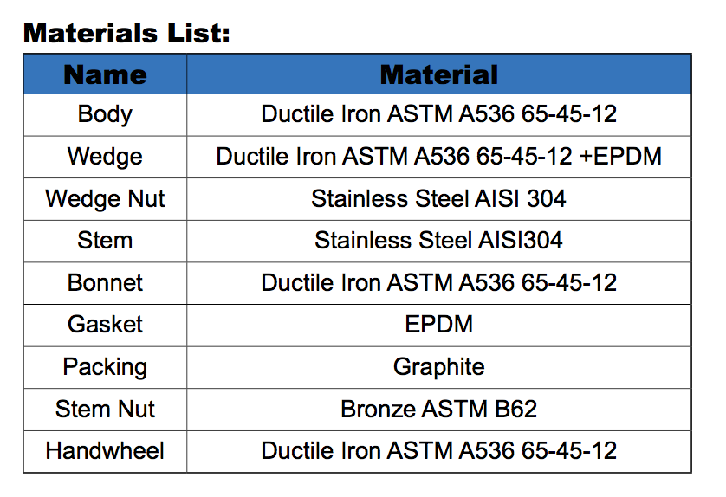Select the EPDM gasket material cell
This screenshot has width=726, height=497.
click(438, 325)
